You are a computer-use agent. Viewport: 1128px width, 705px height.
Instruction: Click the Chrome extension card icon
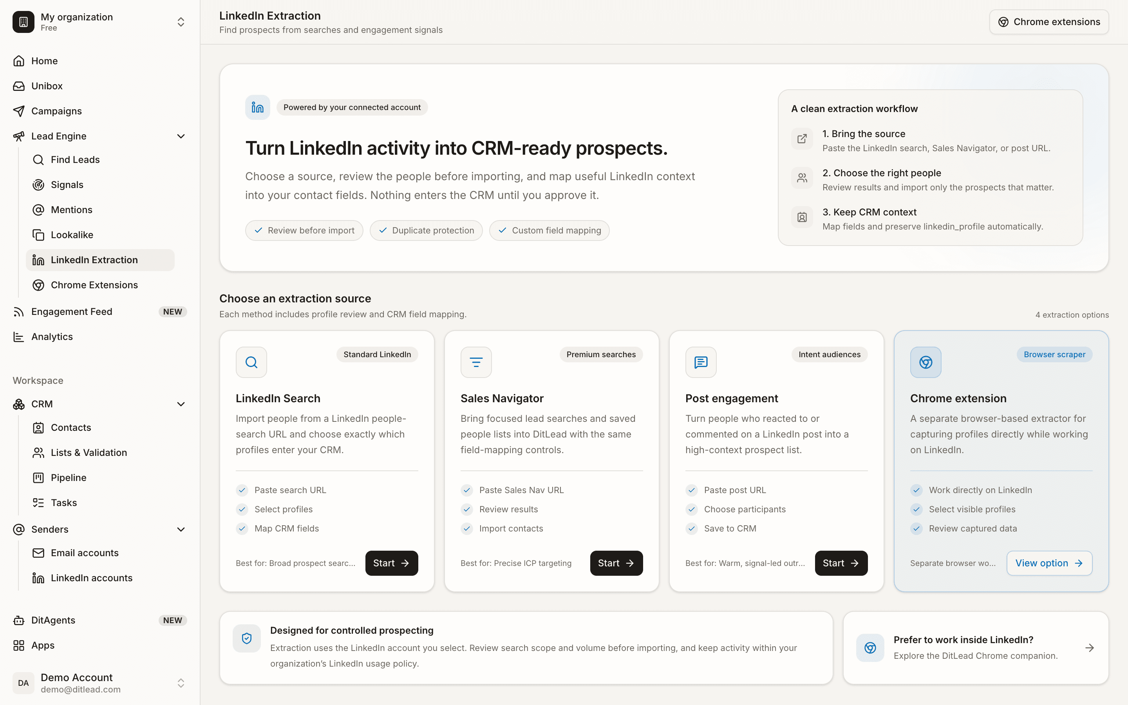pos(926,362)
